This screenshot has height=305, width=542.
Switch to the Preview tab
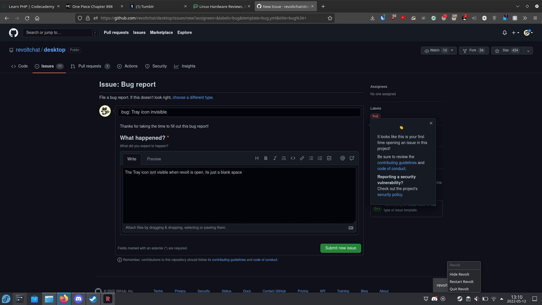click(x=154, y=159)
